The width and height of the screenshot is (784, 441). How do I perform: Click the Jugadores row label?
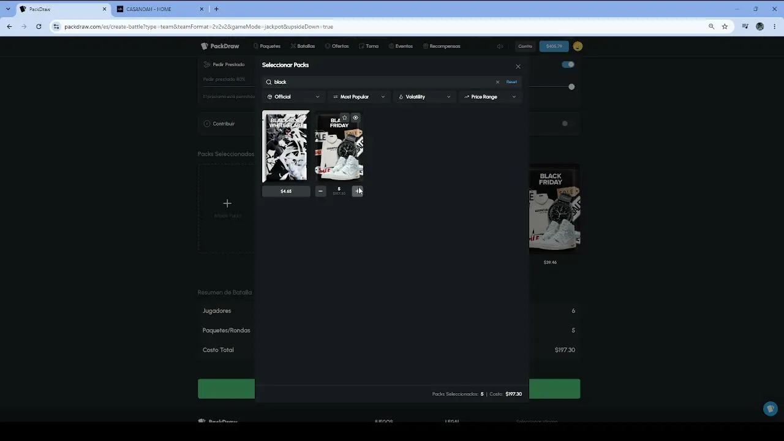pyautogui.click(x=217, y=311)
